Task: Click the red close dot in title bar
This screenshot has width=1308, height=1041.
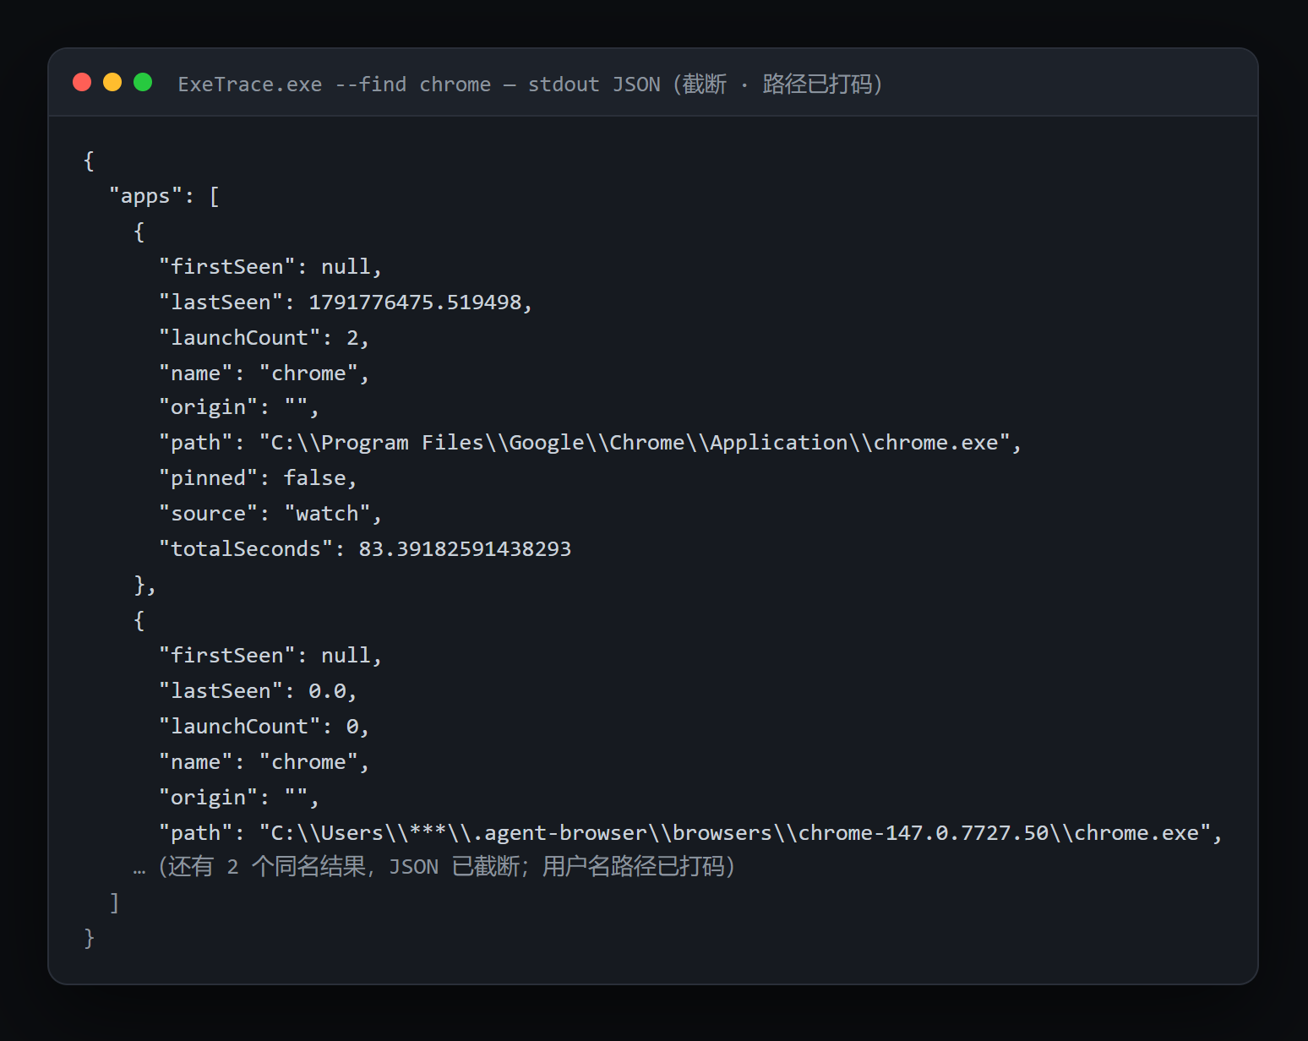Action: coord(82,82)
